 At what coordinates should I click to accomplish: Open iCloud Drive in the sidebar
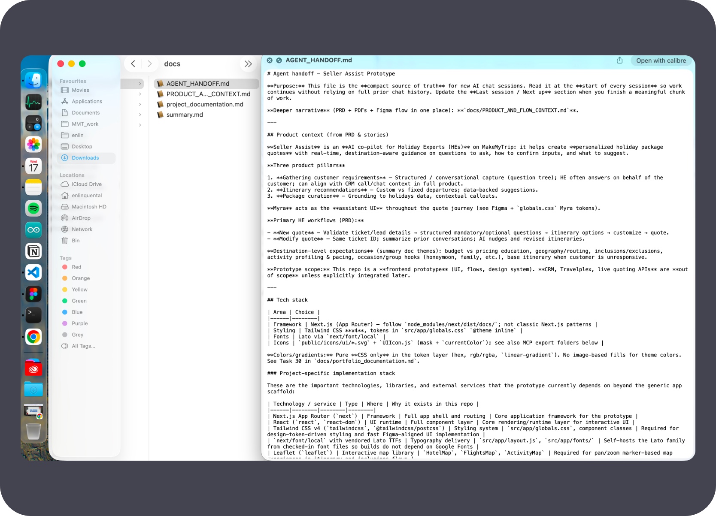pyautogui.click(x=86, y=184)
